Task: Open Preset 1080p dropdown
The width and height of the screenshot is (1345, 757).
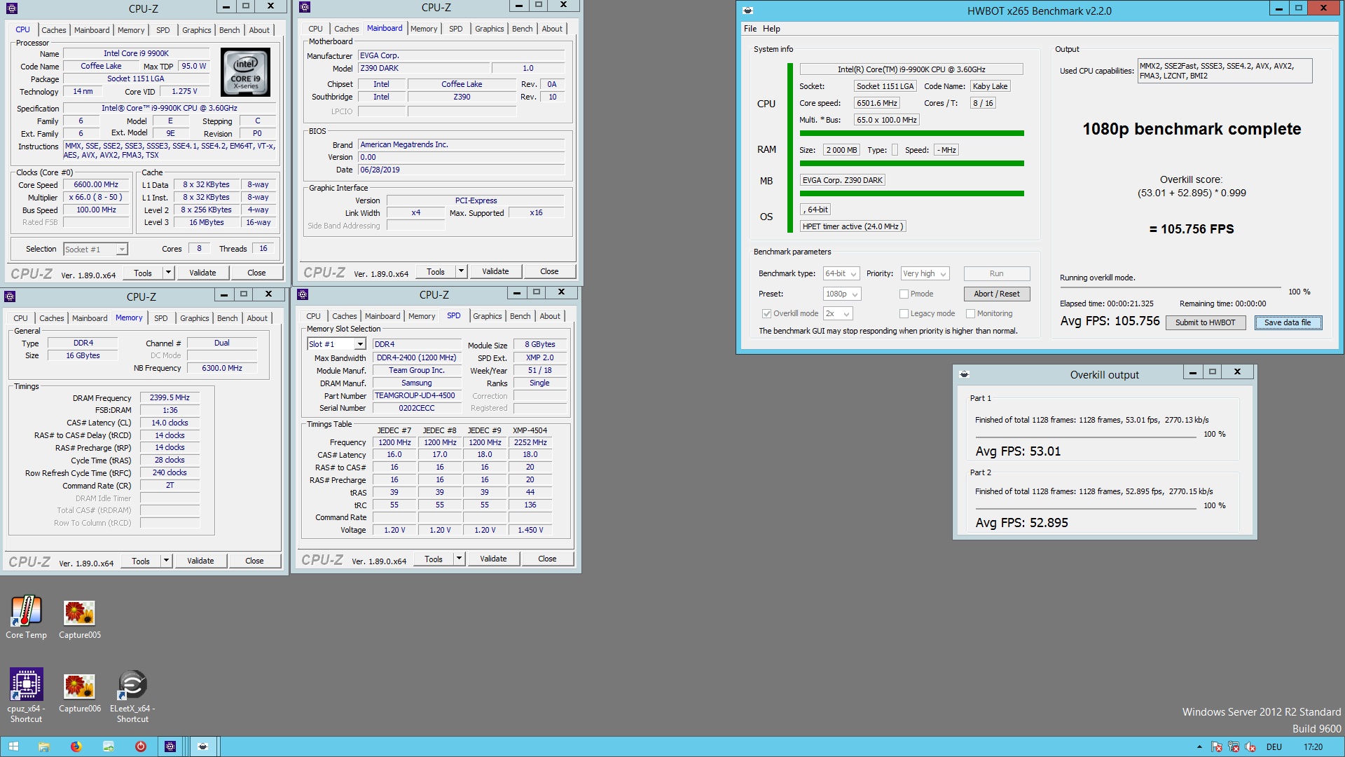Action: tap(842, 294)
